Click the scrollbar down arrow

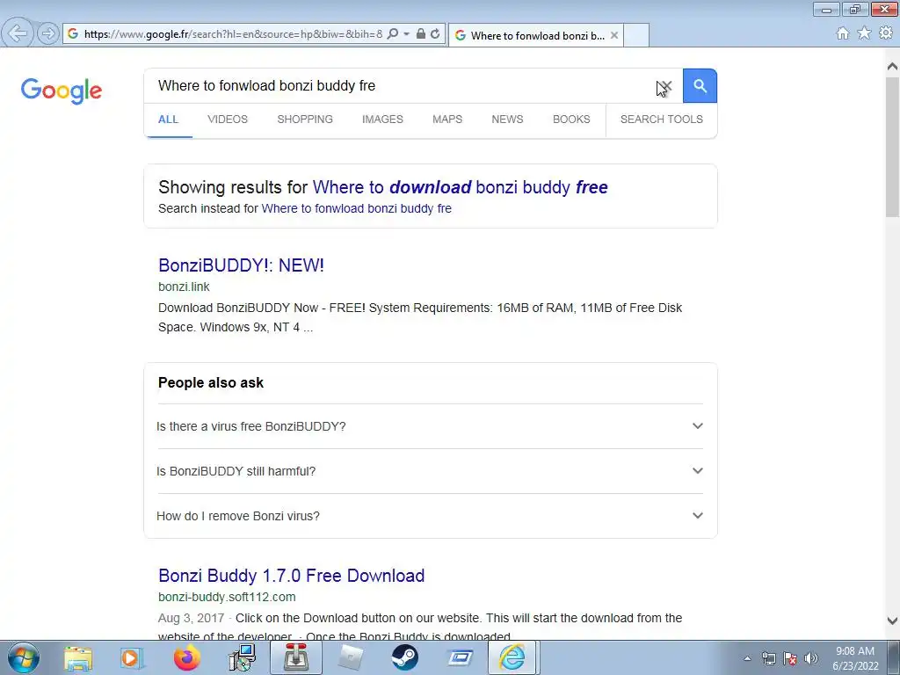pyautogui.click(x=892, y=621)
